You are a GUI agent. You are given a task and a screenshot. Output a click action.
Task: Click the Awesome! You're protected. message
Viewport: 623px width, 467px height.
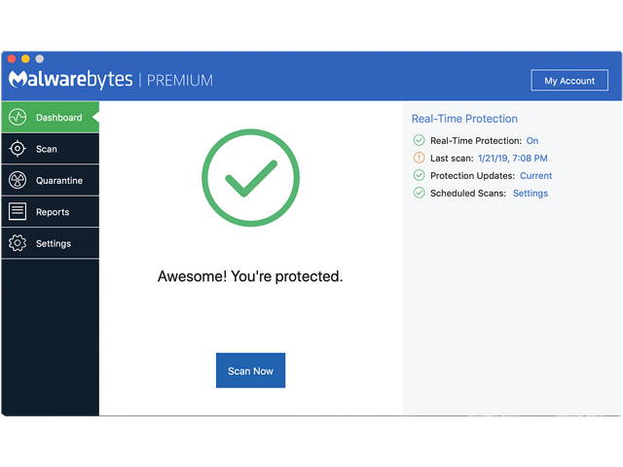tap(250, 276)
